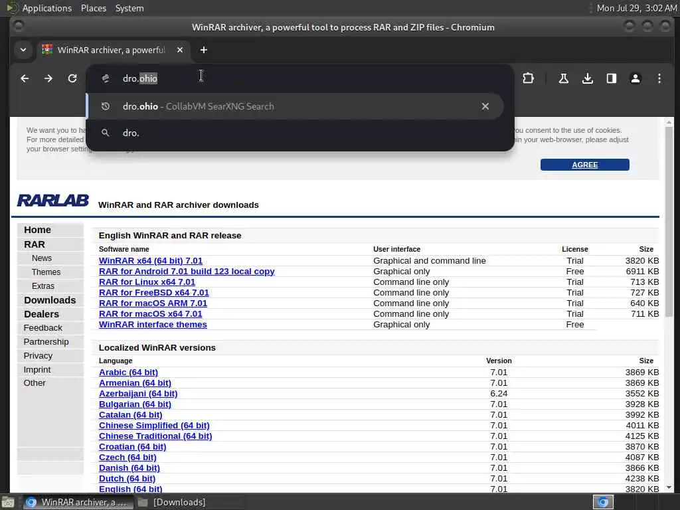Open Catalan (64 bit) download link
680x510 pixels.
(131, 414)
